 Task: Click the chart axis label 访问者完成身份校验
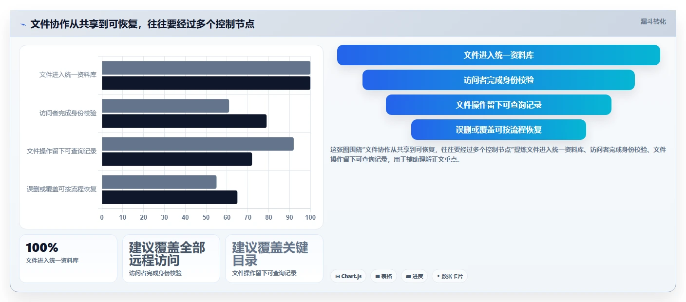coord(68,113)
